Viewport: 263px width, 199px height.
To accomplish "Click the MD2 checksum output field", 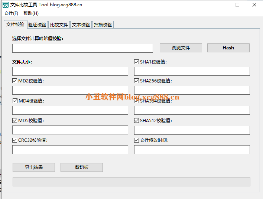I will pyautogui.click(x=70, y=90).
